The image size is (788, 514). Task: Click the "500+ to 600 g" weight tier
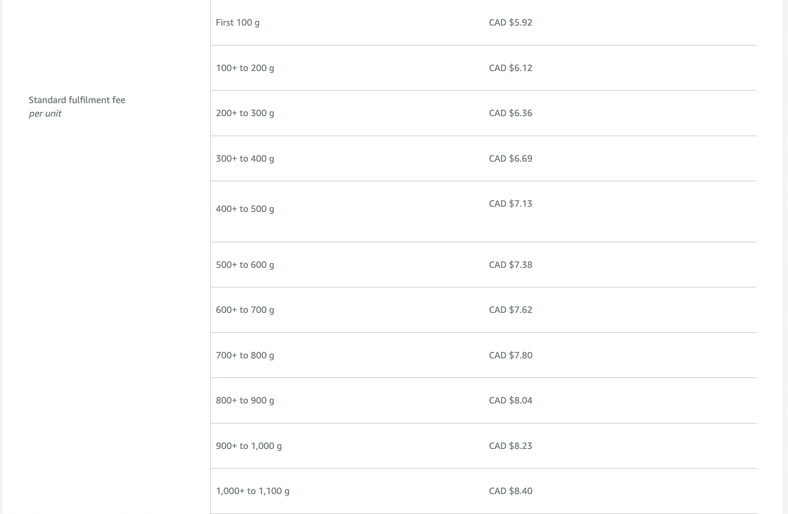click(245, 265)
